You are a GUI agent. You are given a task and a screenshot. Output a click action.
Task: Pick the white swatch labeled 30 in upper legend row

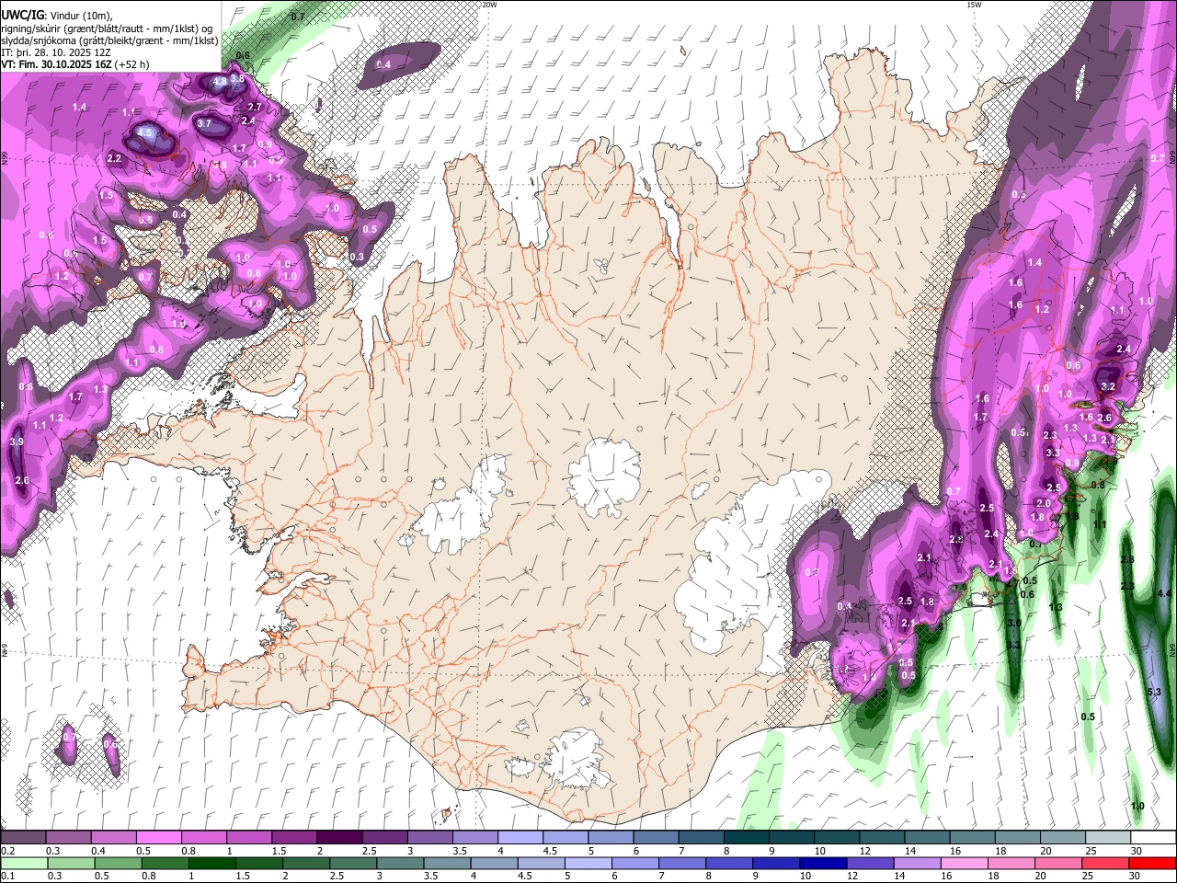(x=1152, y=838)
